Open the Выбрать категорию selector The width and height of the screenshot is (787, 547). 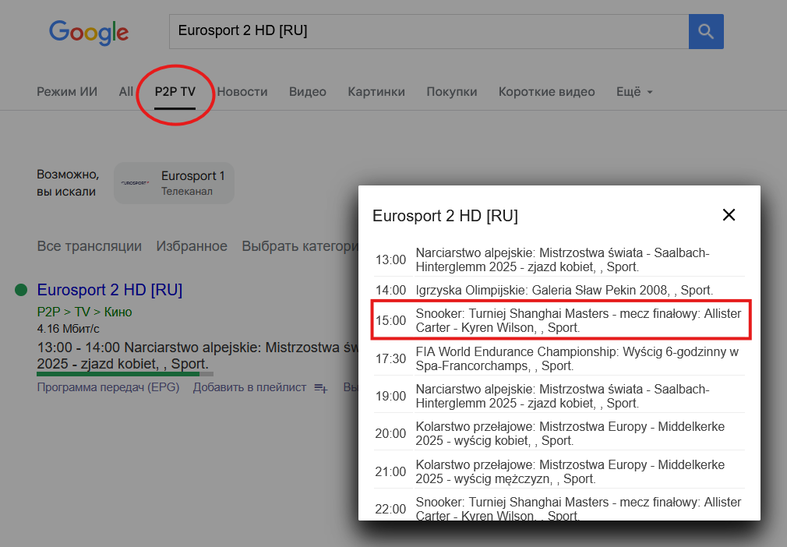point(300,246)
